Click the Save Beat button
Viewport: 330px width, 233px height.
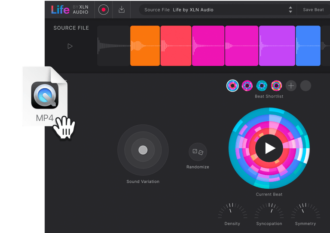313,10
